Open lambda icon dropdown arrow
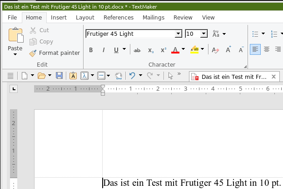The width and height of the screenshot is (283, 189). tap(92, 75)
